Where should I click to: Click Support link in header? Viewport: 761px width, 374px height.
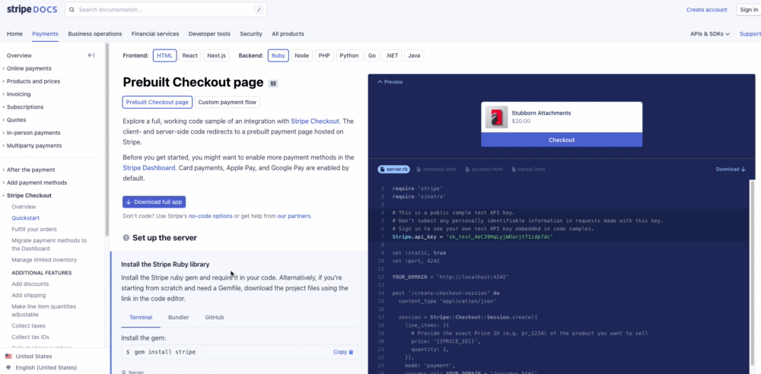(x=750, y=34)
